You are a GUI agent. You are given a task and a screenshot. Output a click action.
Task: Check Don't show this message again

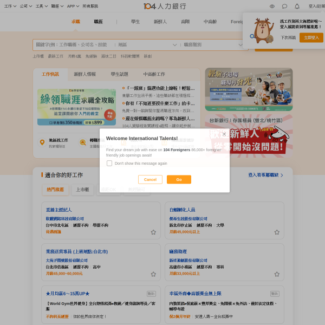click(x=109, y=163)
